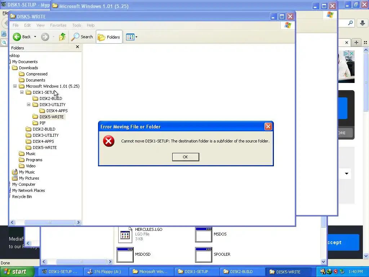Open the View menu
This screenshot has height=277, width=369.
point(40,25)
